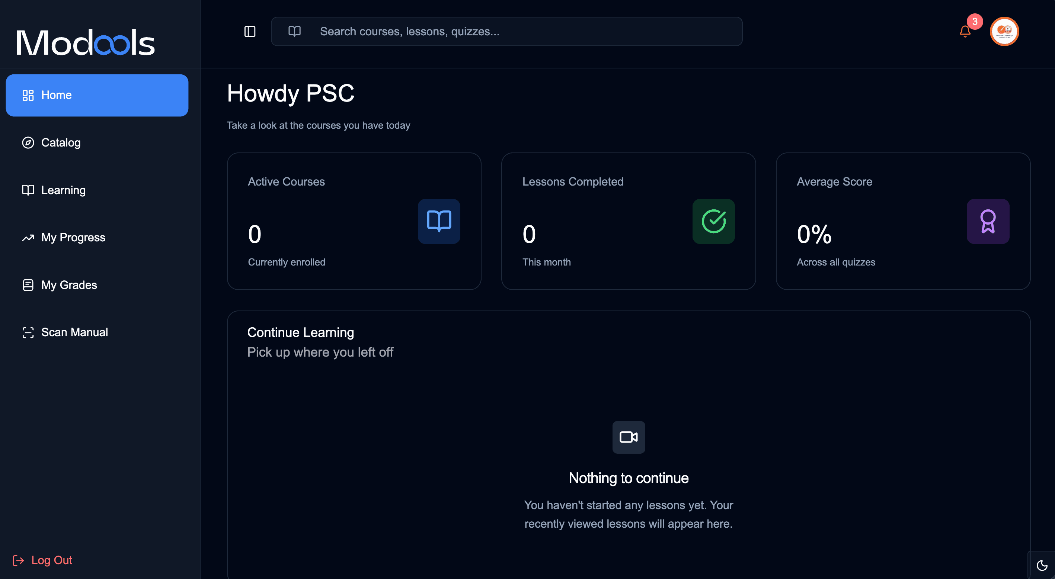Click the Scan Manual scanner icon
The width and height of the screenshot is (1055, 579).
pyautogui.click(x=28, y=333)
